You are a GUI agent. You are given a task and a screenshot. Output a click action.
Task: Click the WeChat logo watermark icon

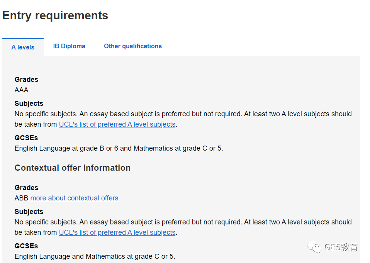[314, 247]
